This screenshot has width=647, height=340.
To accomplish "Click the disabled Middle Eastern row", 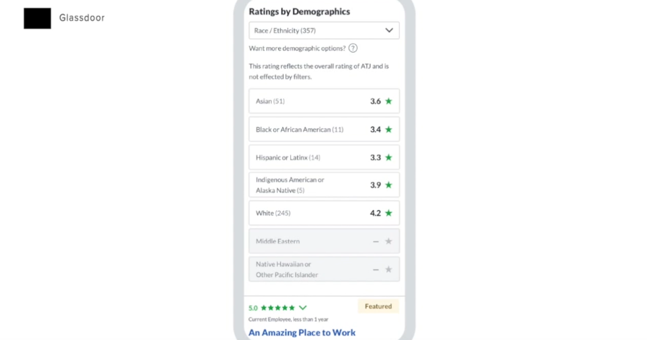I will click(324, 241).
